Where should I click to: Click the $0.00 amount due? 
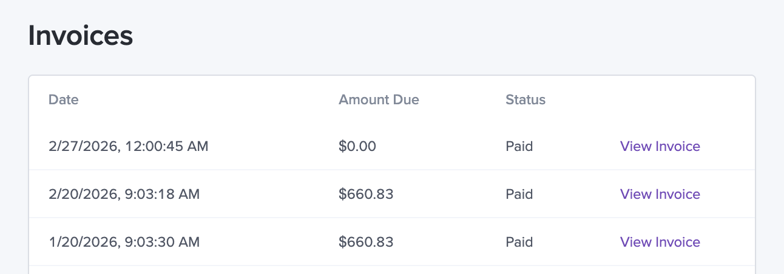pos(357,146)
